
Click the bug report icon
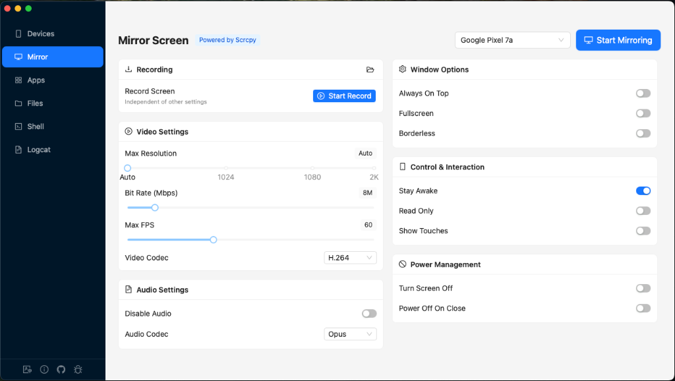point(78,370)
